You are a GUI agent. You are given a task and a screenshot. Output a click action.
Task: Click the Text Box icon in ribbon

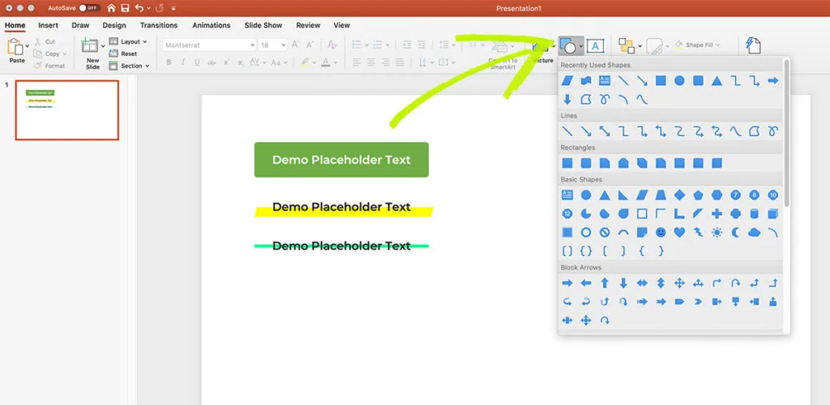coord(595,46)
